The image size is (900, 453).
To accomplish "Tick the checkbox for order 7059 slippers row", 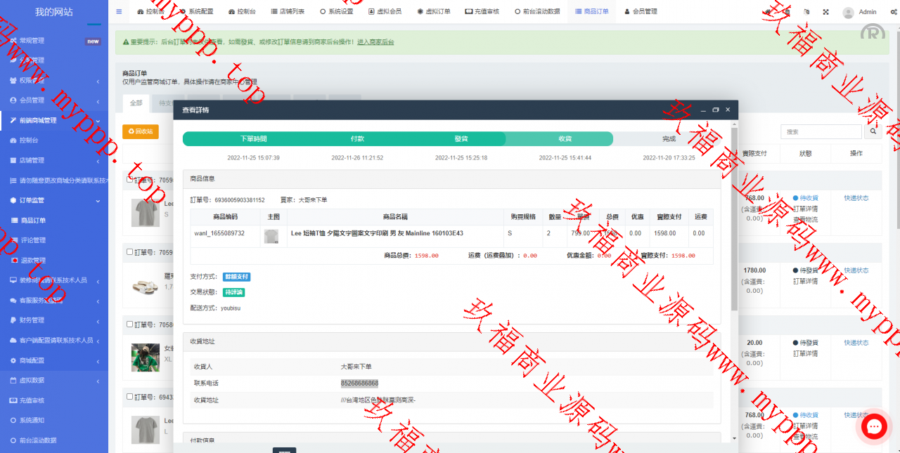I will tap(129, 252).
